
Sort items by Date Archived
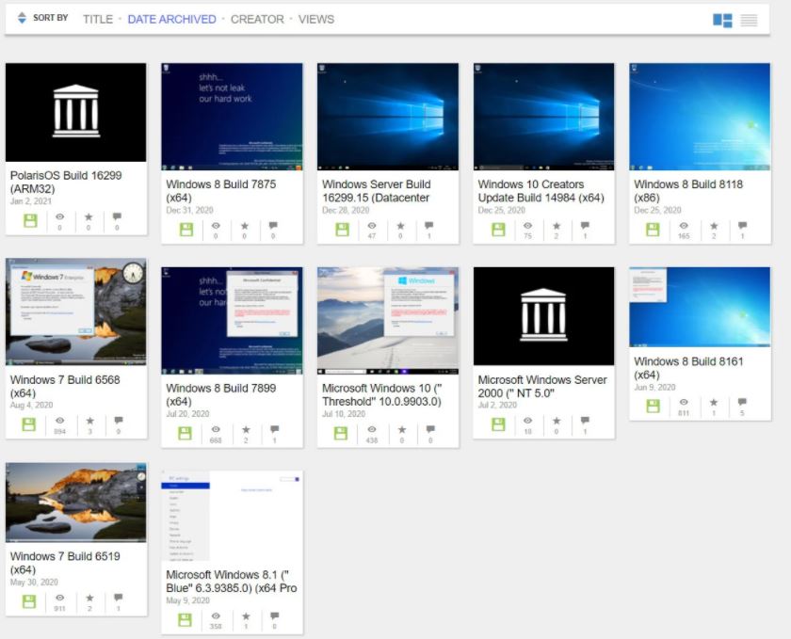tap(171, 19)
